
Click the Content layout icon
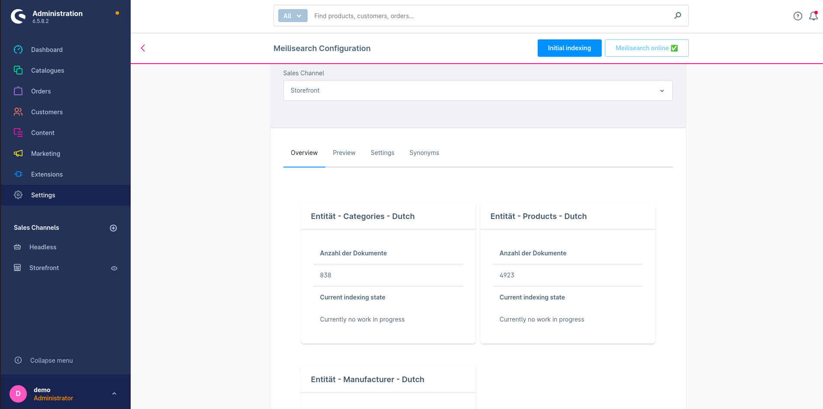[18, 132]
